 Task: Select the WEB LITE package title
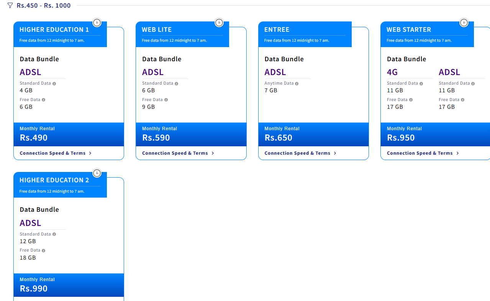click(x=157, y=29)
